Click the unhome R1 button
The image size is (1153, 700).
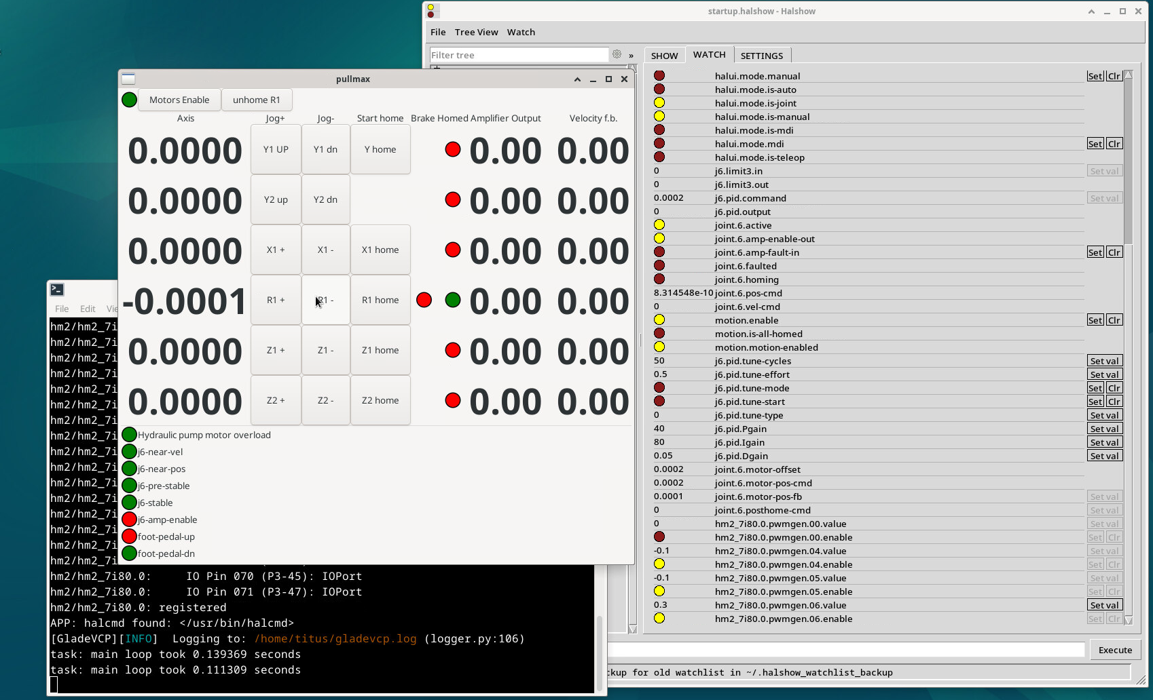(x=256, y=100)
